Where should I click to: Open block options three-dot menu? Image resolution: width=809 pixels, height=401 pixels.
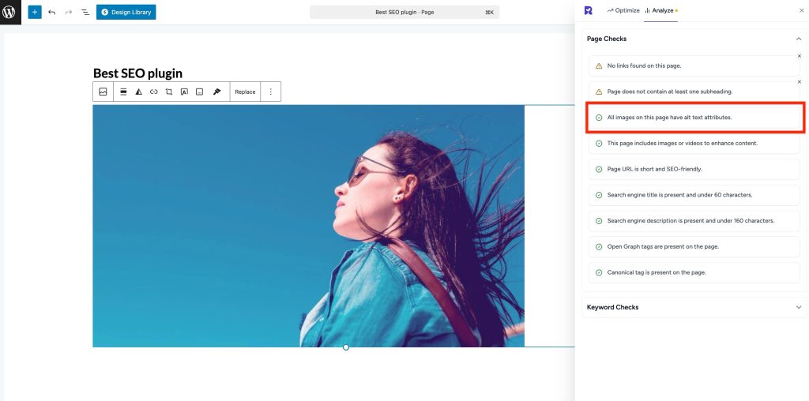point(270,92)
